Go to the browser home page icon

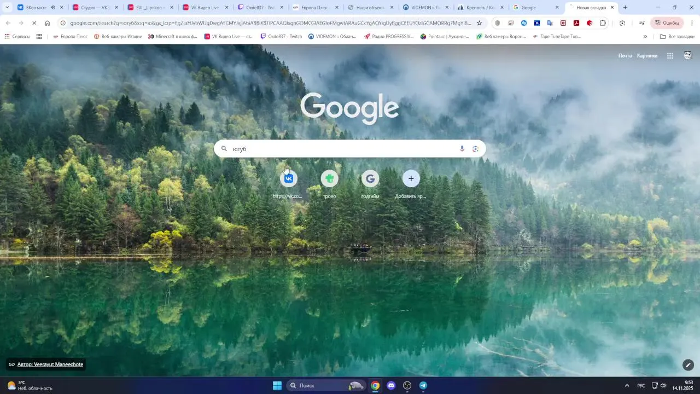tap(48, 23)
